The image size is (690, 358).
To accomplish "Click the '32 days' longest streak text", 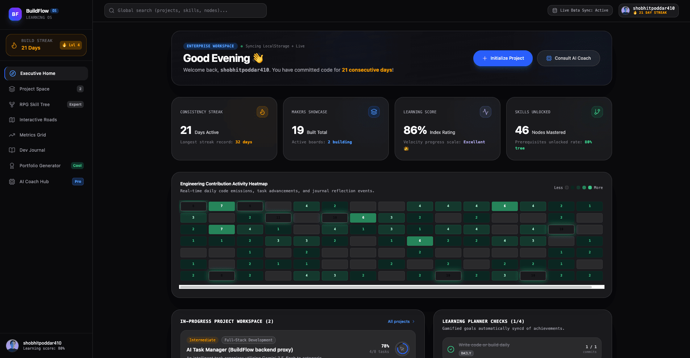I will [244, 142].
